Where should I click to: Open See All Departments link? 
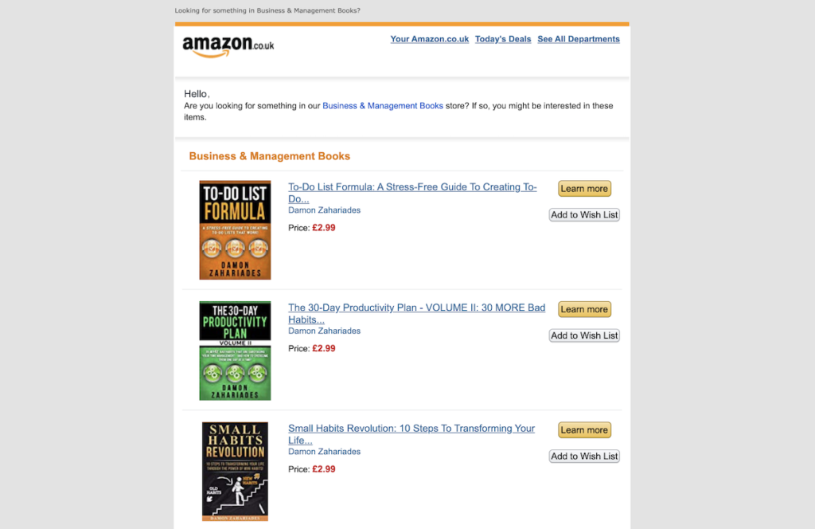(x=579, y=39)
